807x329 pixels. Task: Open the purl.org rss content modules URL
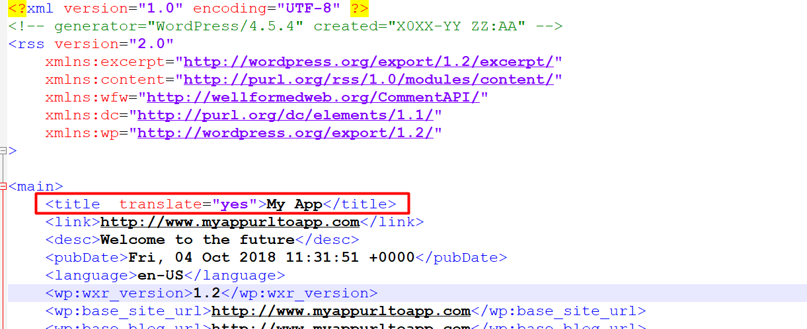pos(368,80)
